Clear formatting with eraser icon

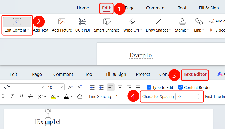(x=79, y=96)
